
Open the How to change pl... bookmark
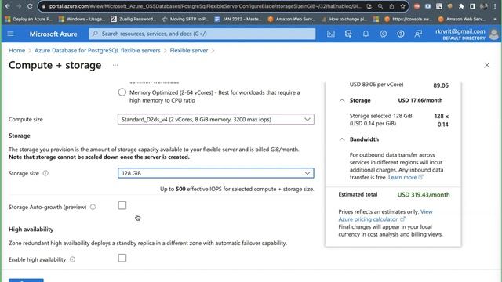click(344, 19)
